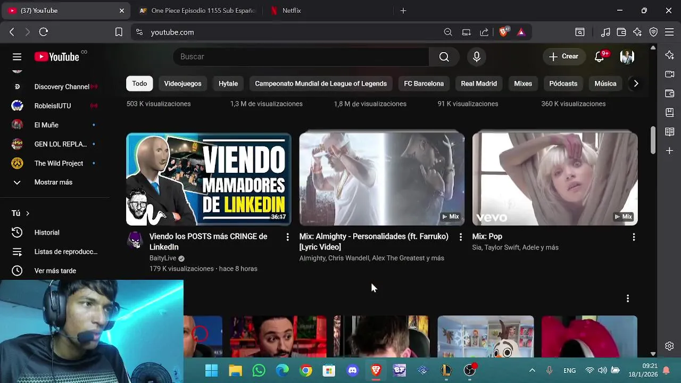
Task: Open options for Mix: Pop
Action: click(634, 237)
